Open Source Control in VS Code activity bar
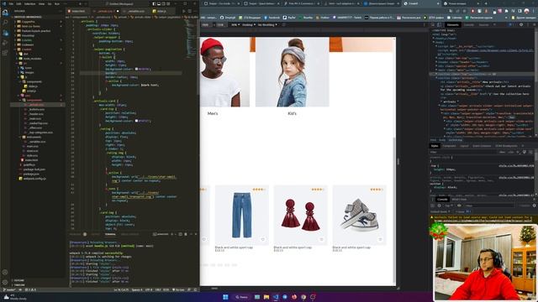The width and height of the screenshot is (538, 302). [5, 33]
